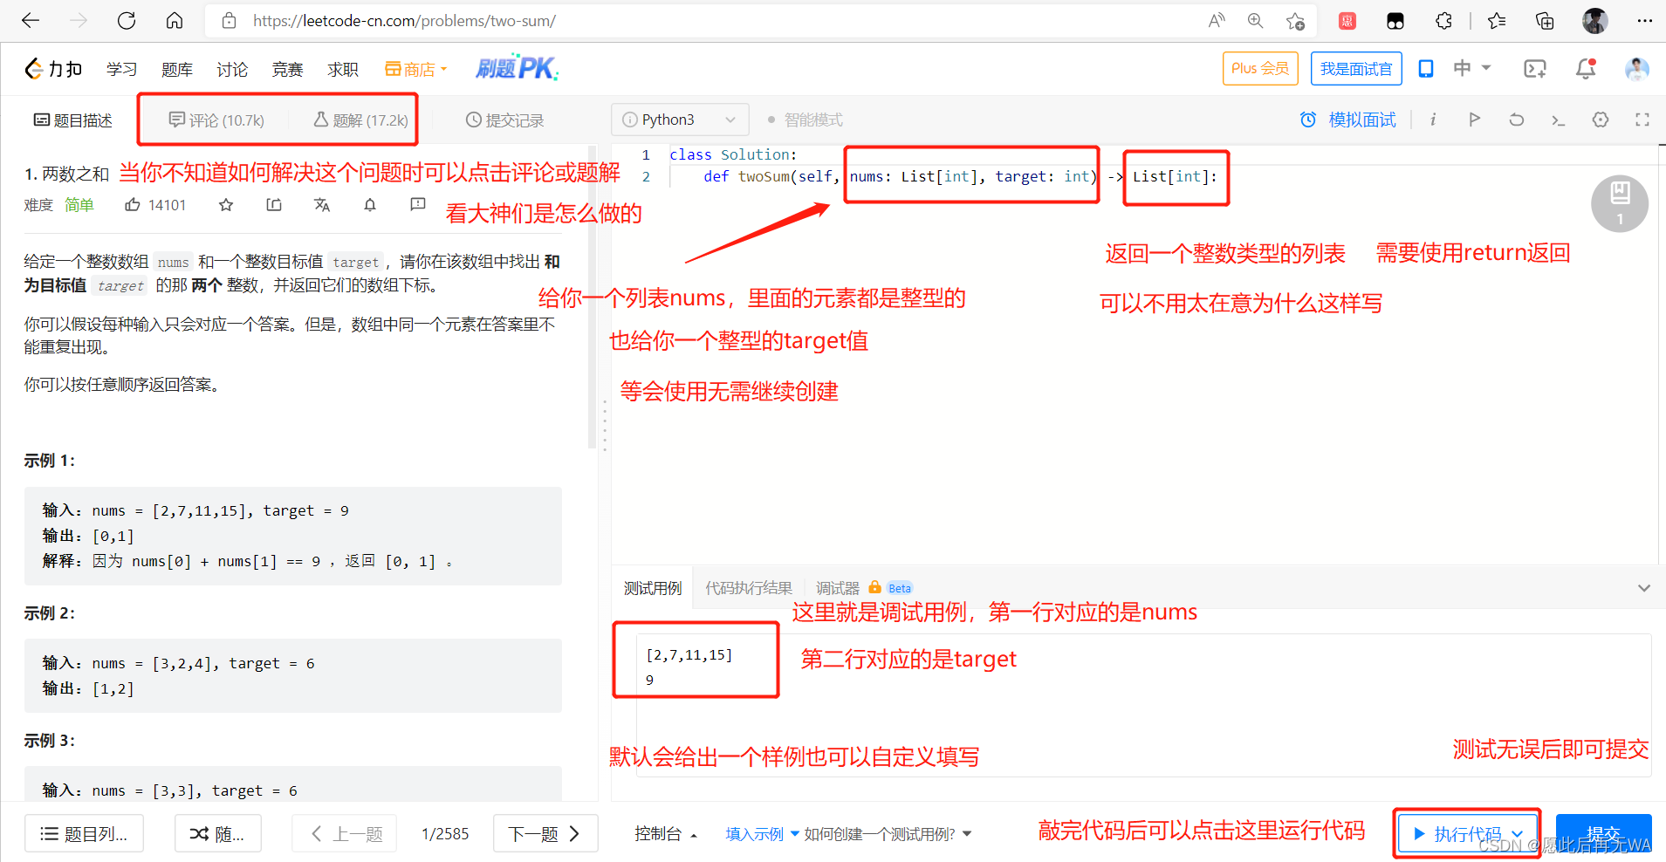1666x862 pixels.
Task: Open browser favorites list icon
Action: tap(1497, 21)
